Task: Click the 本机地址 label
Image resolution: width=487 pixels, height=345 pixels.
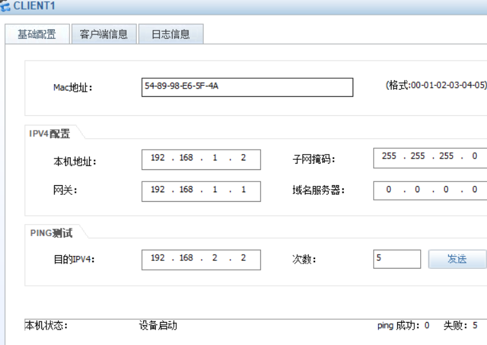Action: pos(75,162)
